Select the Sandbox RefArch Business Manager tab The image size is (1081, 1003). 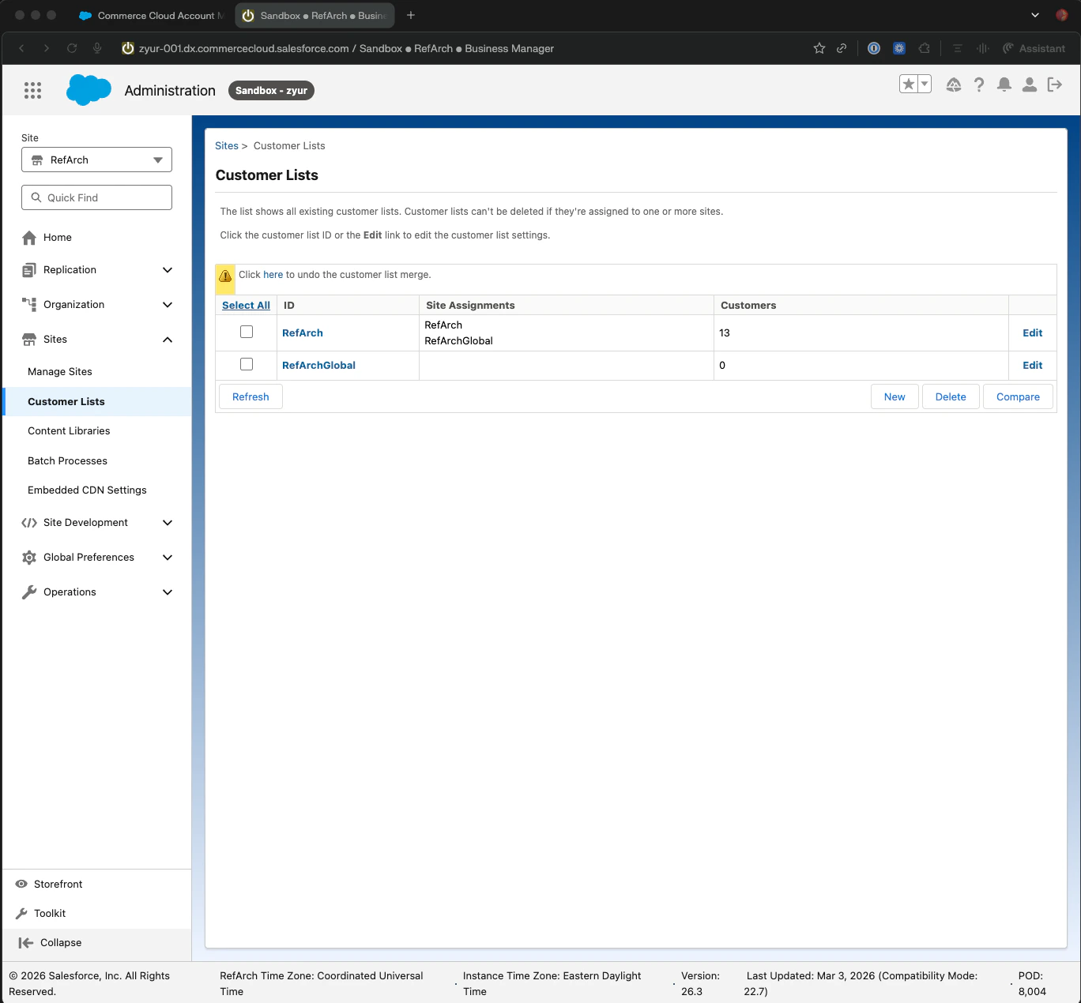click(315, 16)
